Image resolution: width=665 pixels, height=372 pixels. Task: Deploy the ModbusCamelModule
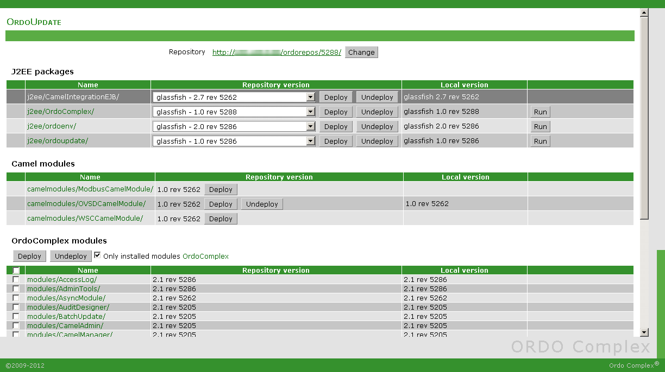pyautogui.click(x=221, y=189)
